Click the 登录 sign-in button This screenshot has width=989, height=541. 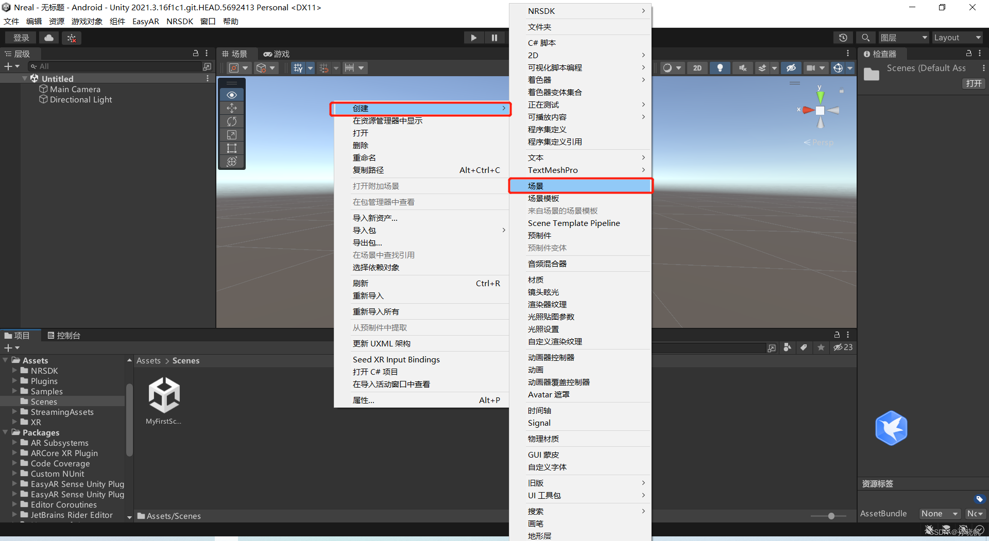21,38
